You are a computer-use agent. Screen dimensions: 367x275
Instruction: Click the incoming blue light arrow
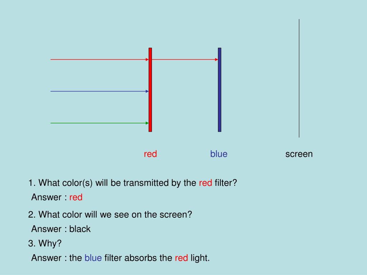coord(100,91)
